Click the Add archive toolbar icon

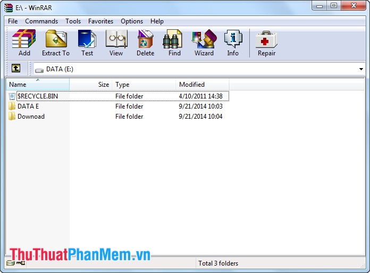point(24,43)
